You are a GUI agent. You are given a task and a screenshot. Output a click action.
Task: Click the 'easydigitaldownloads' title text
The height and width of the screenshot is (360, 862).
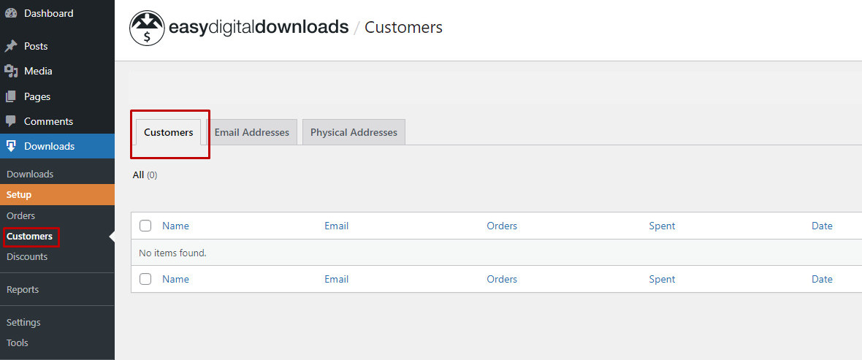click(259, 28)
